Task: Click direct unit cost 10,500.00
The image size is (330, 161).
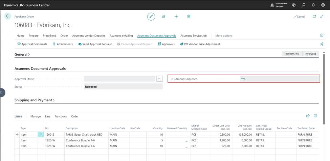Action: (x=221, y=135)
